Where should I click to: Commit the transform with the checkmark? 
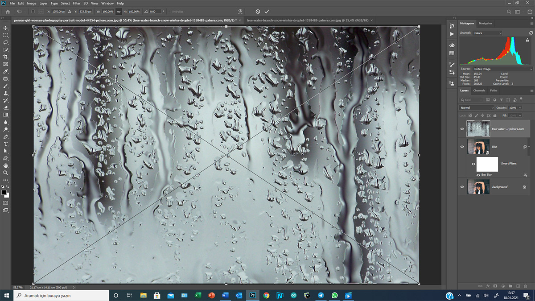coord(267,11)
